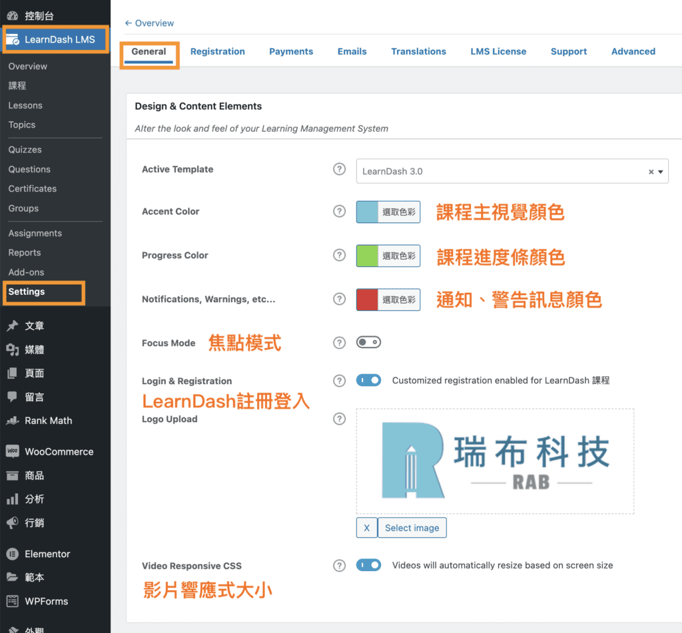Click help icon beside Active Template
Viewport: 682px width, 633px height.
340,169
